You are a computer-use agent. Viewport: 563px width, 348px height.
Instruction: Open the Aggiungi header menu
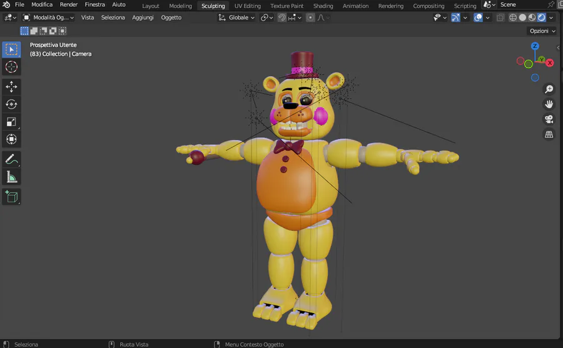pyautogui.click(x=143, y=17)
